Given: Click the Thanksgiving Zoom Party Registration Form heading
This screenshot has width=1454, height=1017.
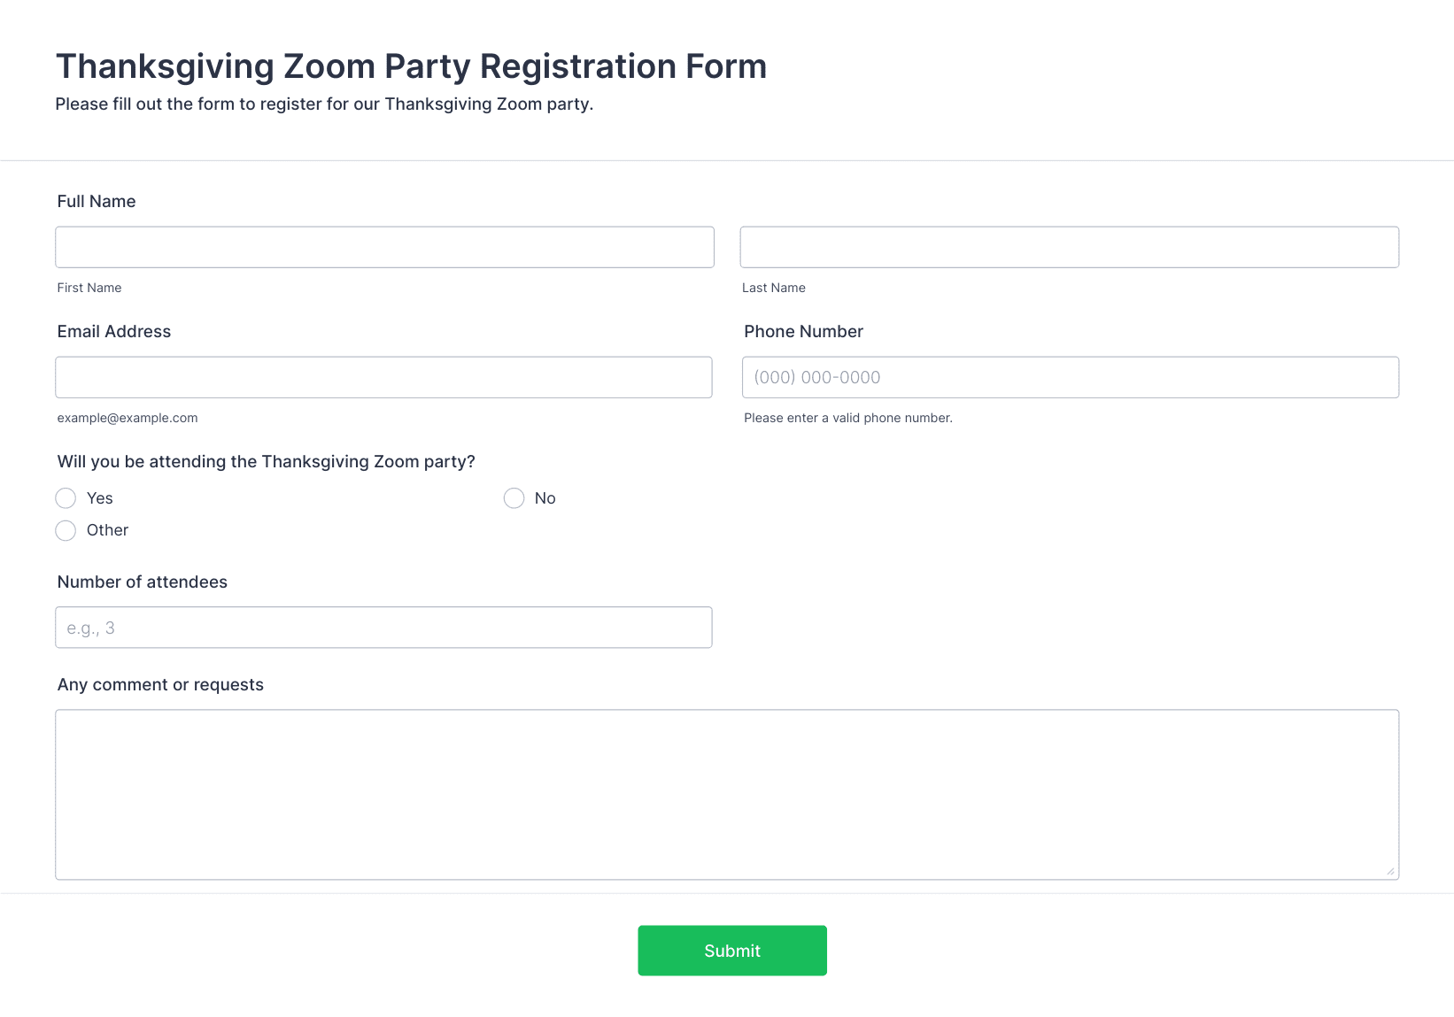Looking at the screenshot, I should (x=412, y=66).
